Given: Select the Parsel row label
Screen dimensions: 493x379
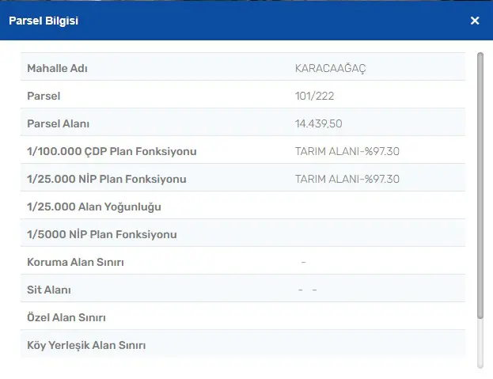Looking at the screenshot, I should tap(44, 96).
